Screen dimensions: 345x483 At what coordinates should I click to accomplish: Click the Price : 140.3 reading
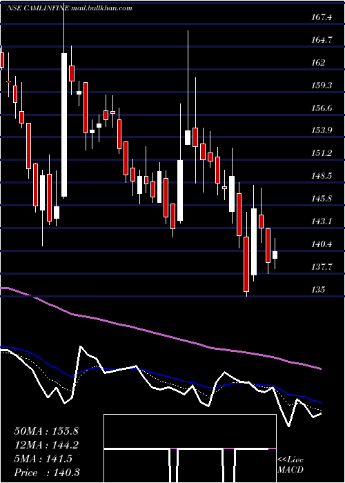point(47,473)
